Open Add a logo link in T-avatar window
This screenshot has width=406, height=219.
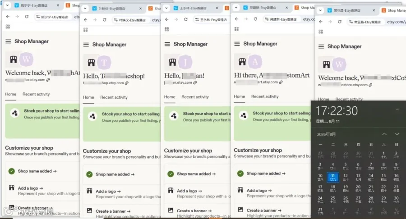[x=108, y=192]
